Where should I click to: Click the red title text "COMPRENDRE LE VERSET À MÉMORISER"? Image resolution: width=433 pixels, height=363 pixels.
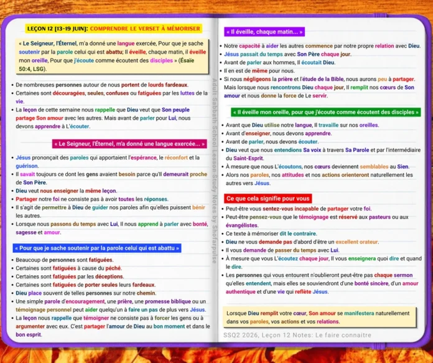(x=145, y=29)
